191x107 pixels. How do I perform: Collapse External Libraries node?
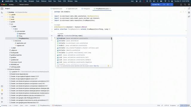click(x=6, y=69)
